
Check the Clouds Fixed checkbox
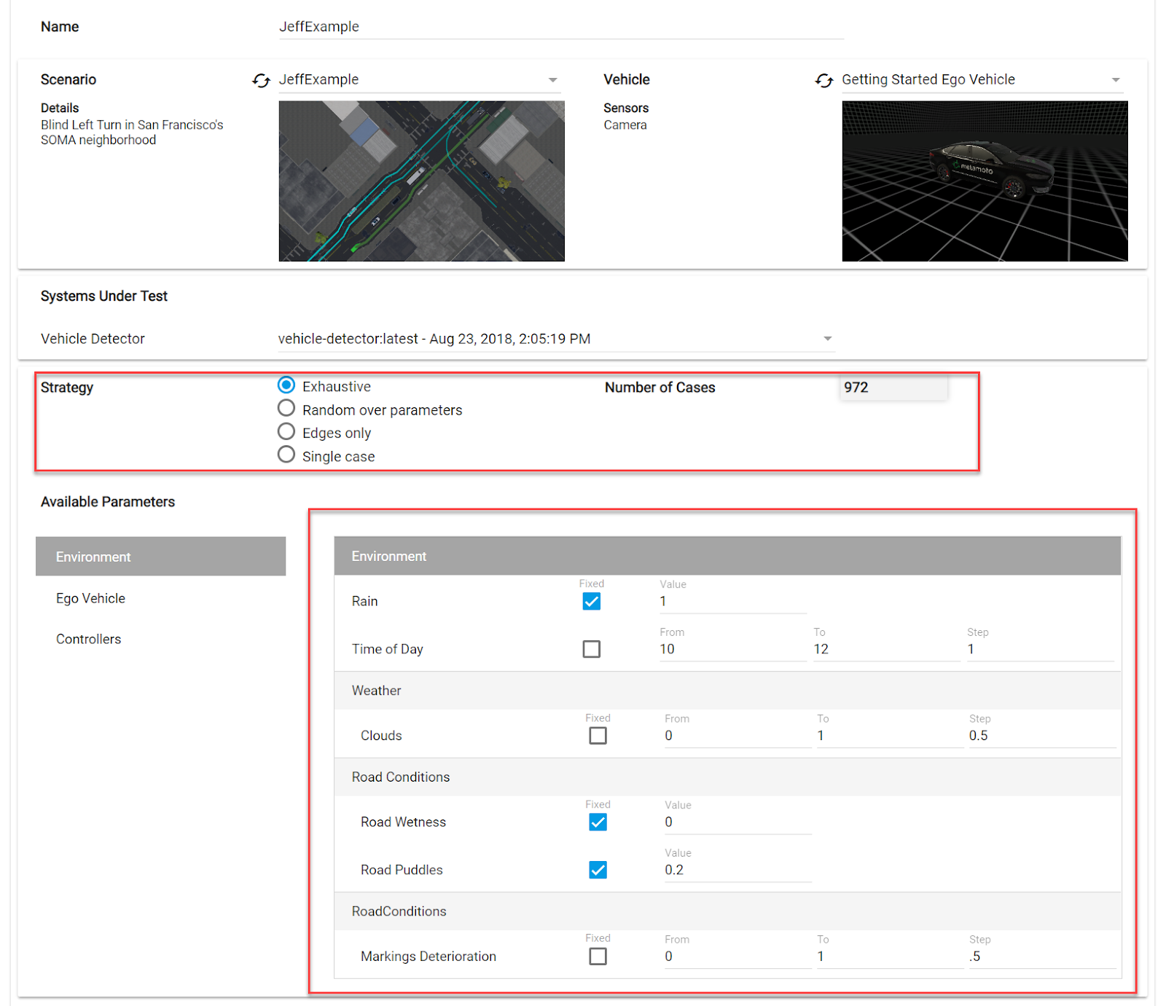(x=598, y=736)
